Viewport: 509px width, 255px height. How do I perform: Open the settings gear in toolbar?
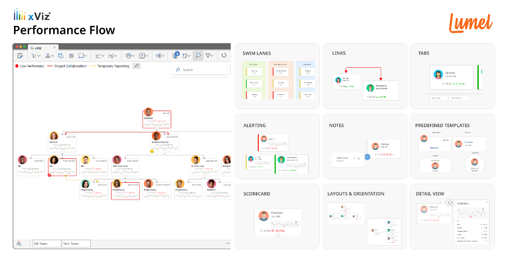[71, 55]
